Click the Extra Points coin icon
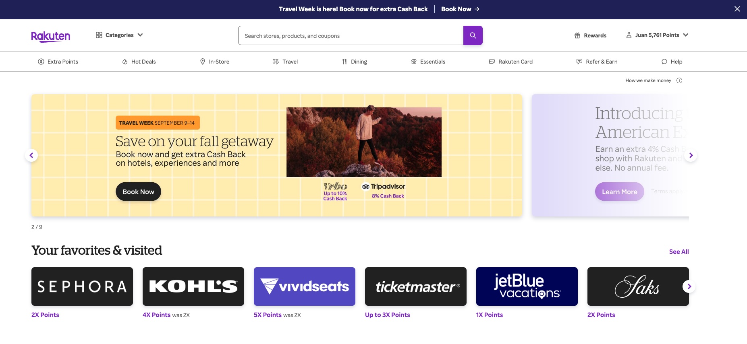Image resolution: width=747 pixels, height=344 pixels. point(41,62)
